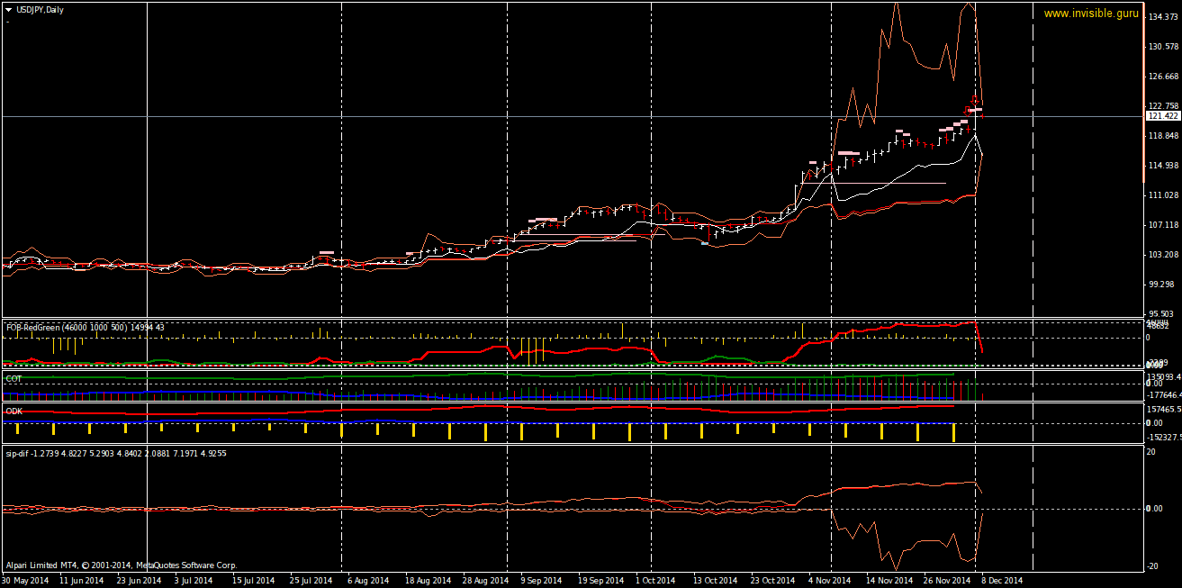Click the 111.028 price scale label

point(1162,195)
